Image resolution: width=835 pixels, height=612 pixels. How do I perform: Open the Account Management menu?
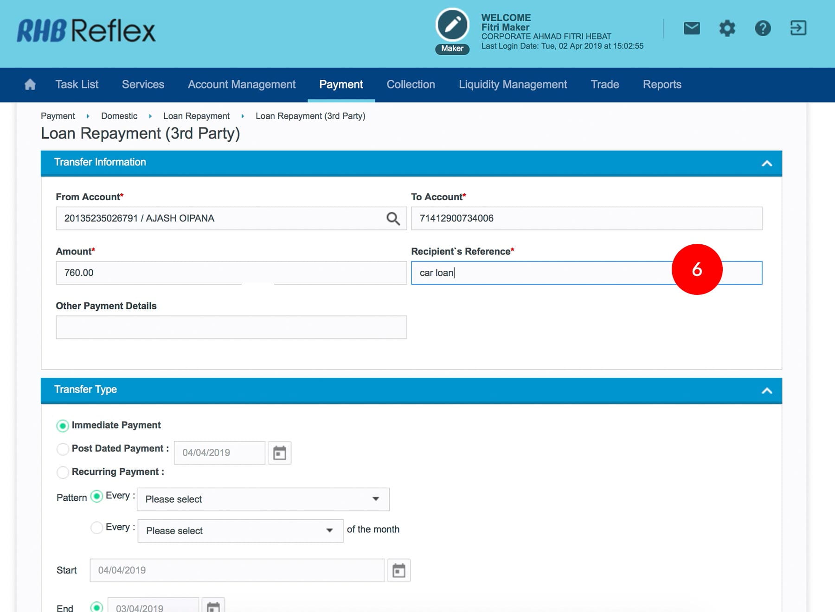(241, 84)
